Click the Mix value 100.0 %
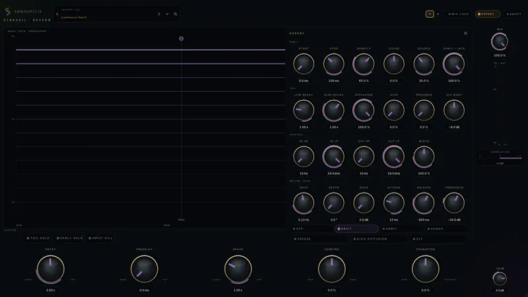 [500, 55]
